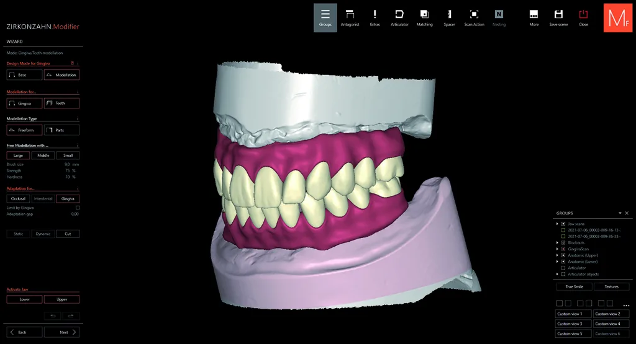Click the Cut button
Image resolution: width=636 pixels, height=344 pixels.
point(68,234)
